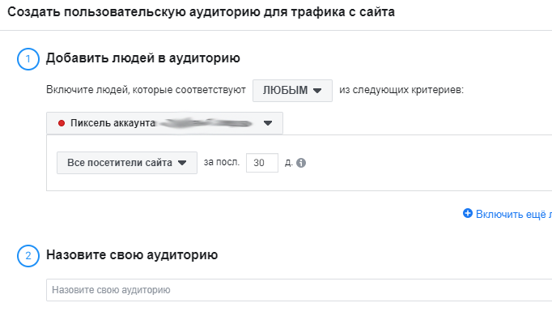Expand the Все посетители сайта dropdown
This screenshot has width=552, height=320.
tap(127, 163)
